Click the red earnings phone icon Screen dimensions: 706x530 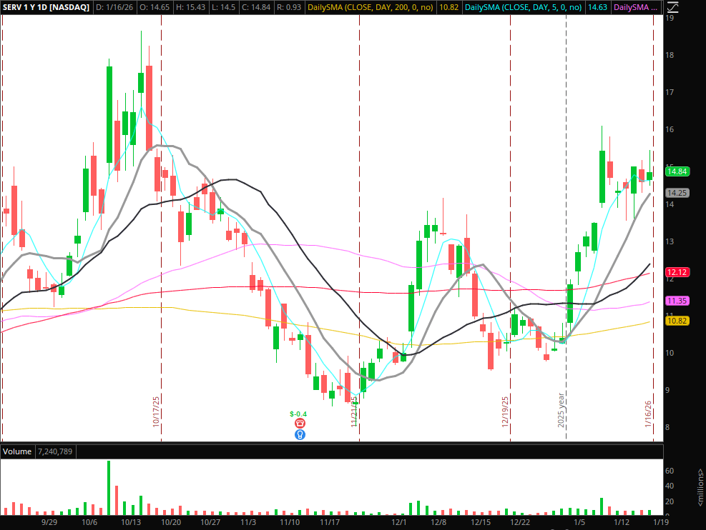click(300, 424)
